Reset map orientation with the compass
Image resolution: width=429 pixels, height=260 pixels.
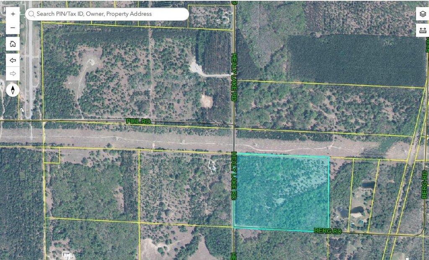(x=13, y=90)
